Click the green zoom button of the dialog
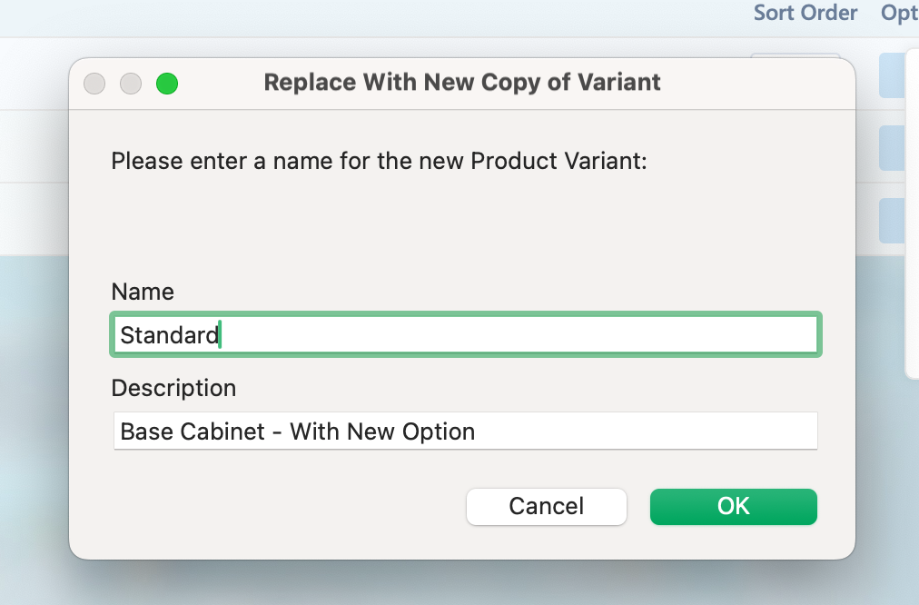 tap(167, 84)
